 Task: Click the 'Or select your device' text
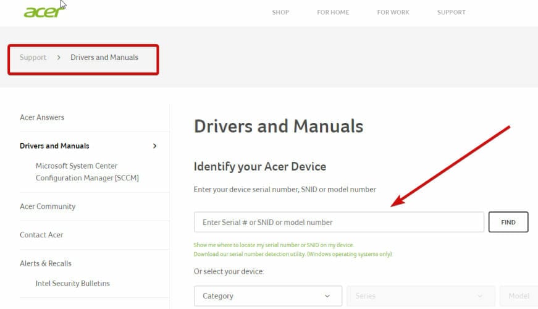(x=229, y=271)
